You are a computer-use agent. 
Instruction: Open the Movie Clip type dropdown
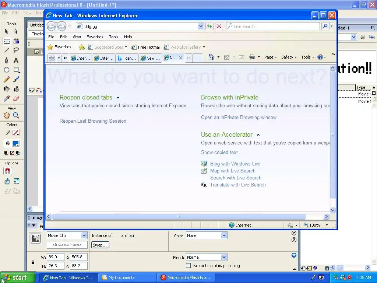coord(84,235)
